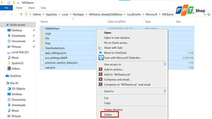
Task: Sort by the Size column header
Action: [x=178, y=22]
